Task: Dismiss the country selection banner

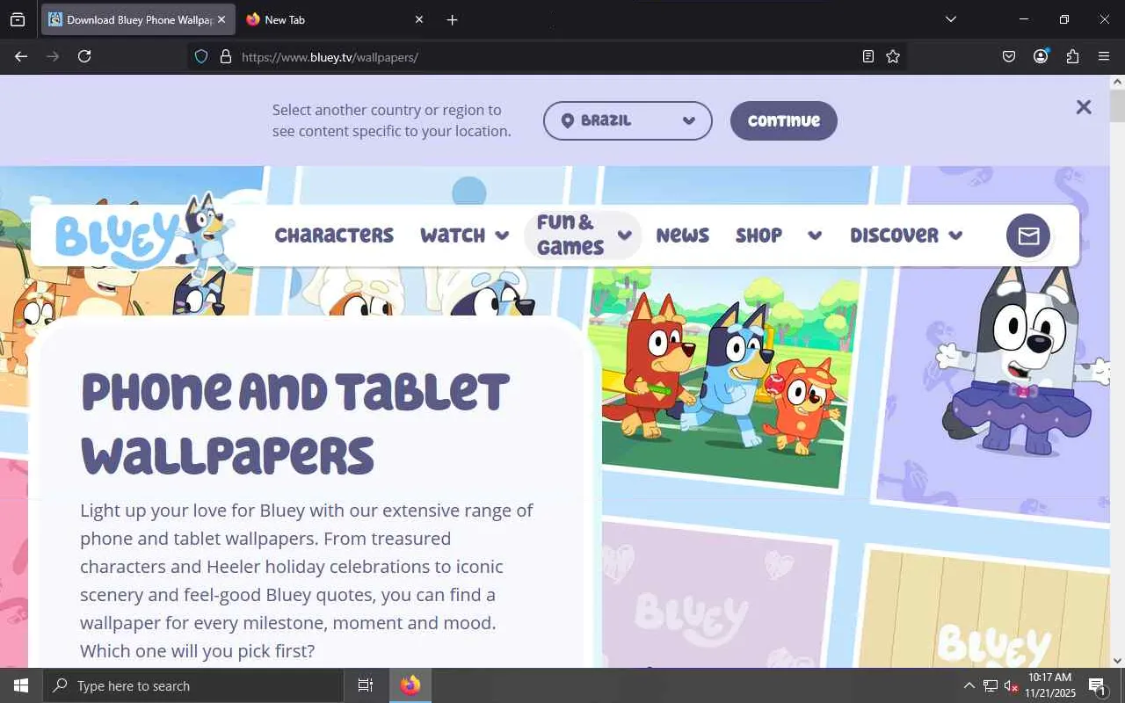Action: pyautogui.click(x=1084, y=107)
